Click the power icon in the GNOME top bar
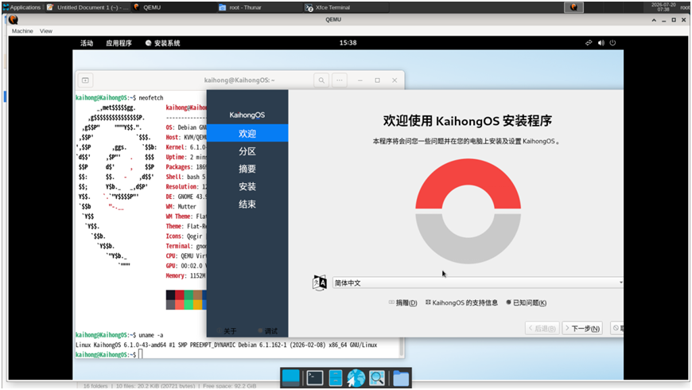Image resolution: width=692 pixels, height=390 pixels. [x=612, y=43]
